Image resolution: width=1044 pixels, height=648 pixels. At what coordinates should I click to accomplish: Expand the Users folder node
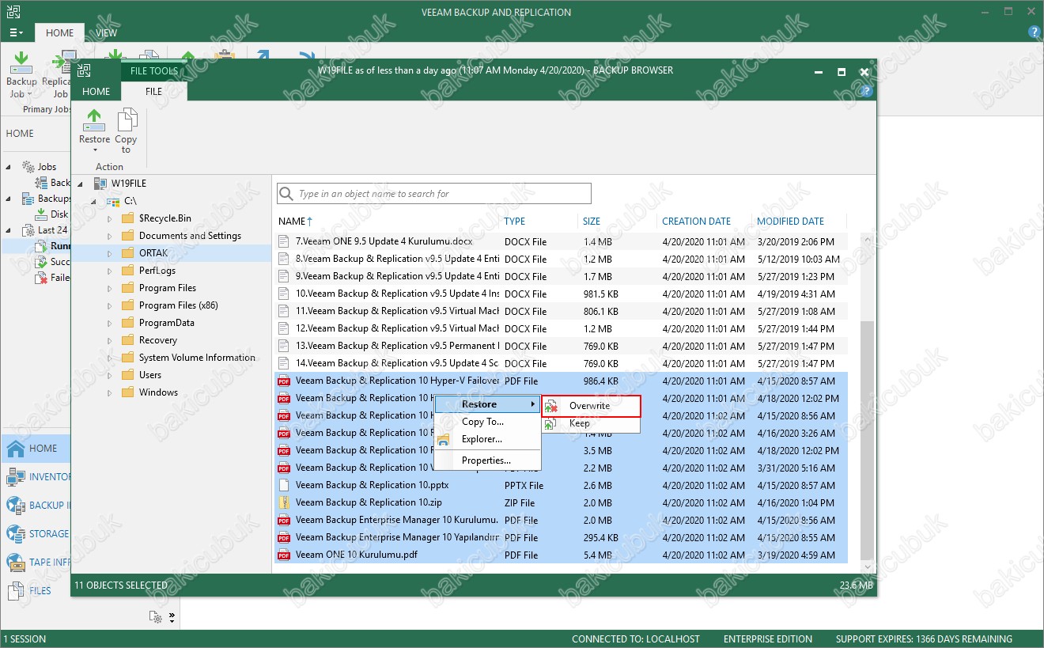click(110, 375)
